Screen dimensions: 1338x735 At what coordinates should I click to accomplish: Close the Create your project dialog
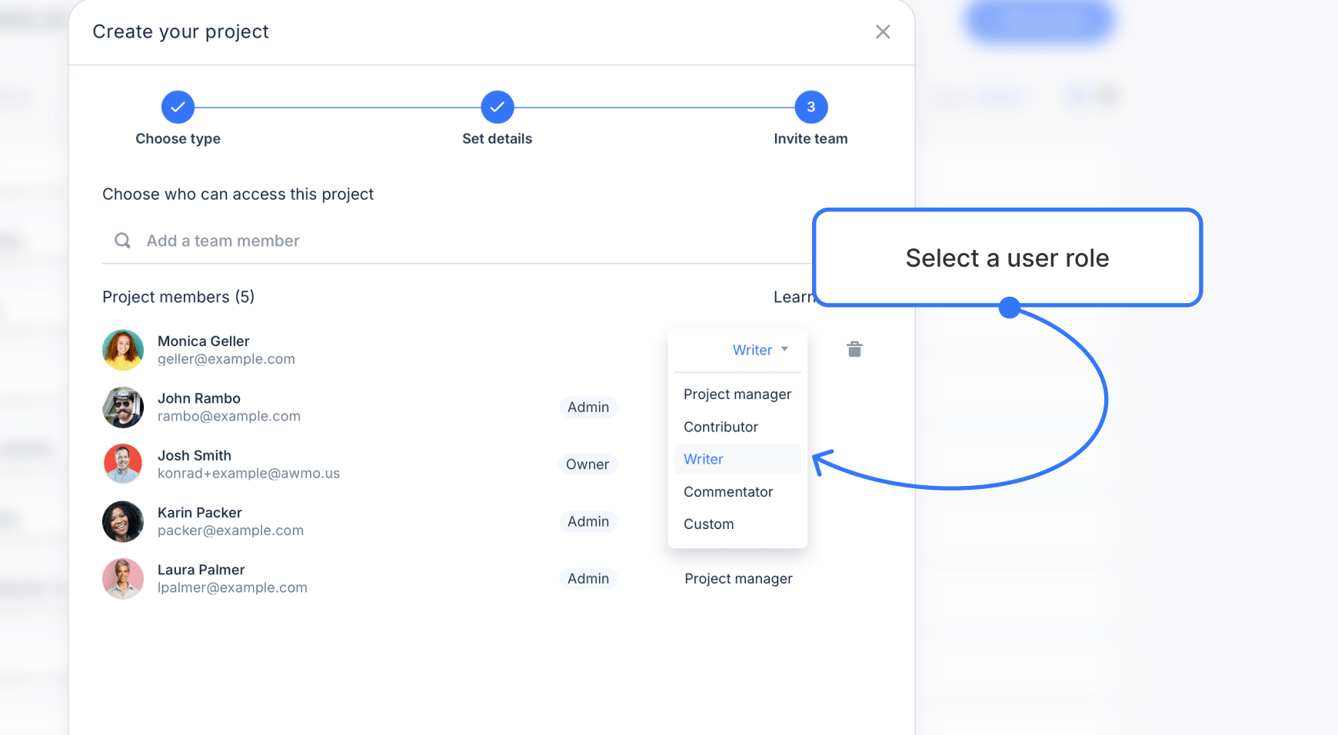point(882,32)
